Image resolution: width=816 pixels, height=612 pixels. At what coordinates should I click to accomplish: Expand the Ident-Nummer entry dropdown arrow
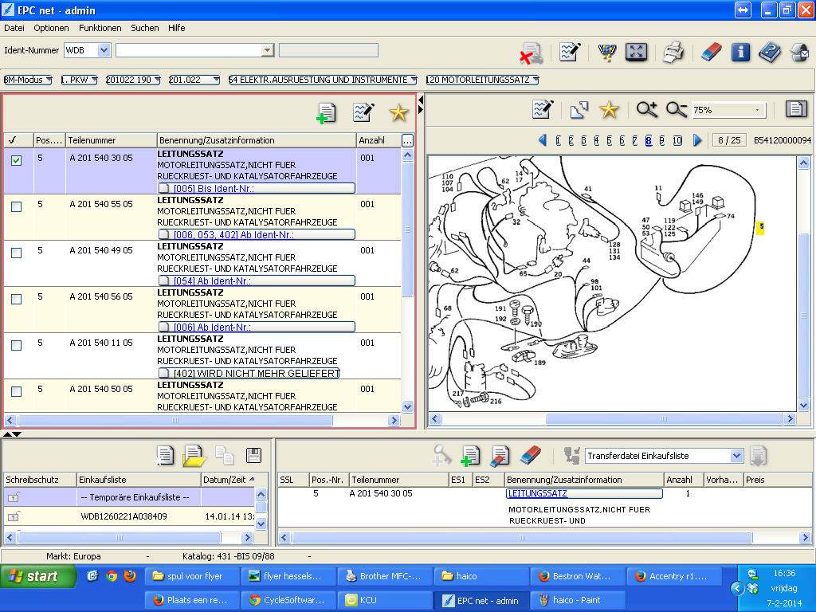[x=267, y=50]
